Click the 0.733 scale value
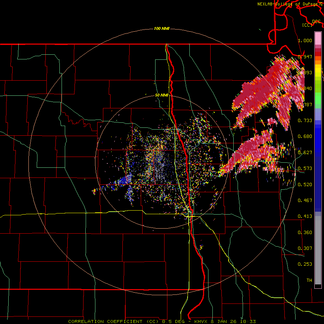The width and height of the screenshot is (324, 324). tap(305, 121)
